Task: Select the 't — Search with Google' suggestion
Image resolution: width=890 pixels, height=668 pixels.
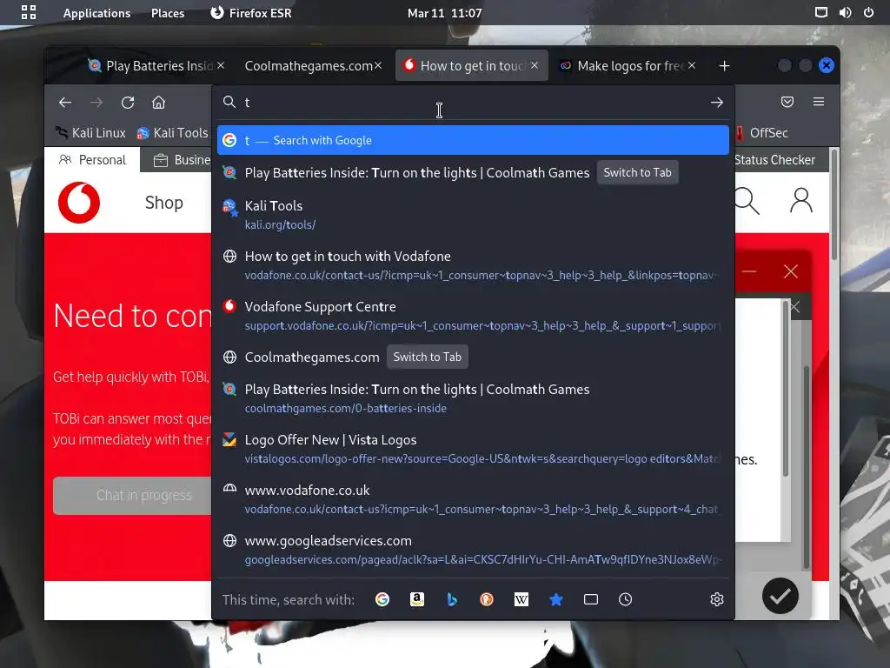Action: point(473,140)
